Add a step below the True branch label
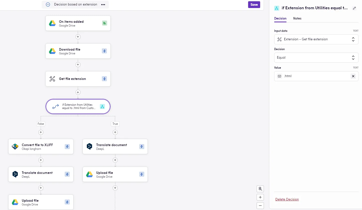362x210 pixels. click(115, 132)
